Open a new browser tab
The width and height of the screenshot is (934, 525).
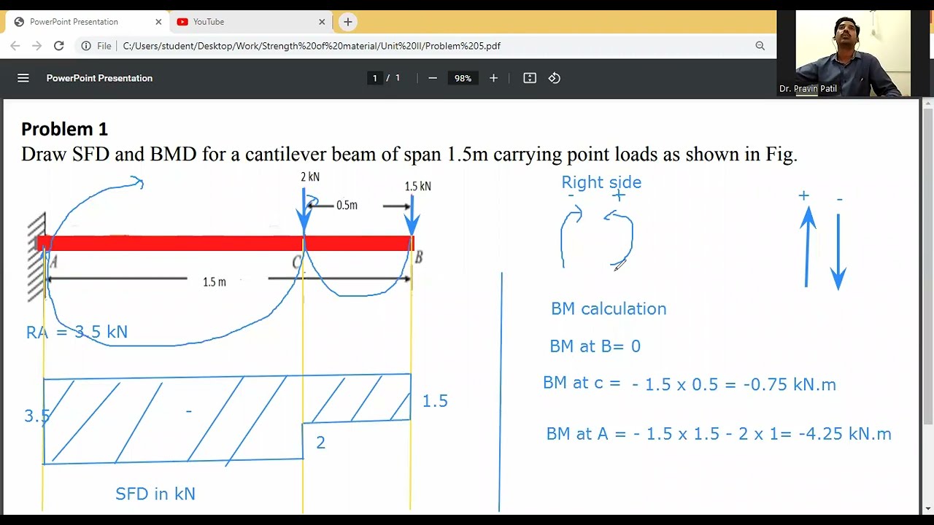[348, 22]
